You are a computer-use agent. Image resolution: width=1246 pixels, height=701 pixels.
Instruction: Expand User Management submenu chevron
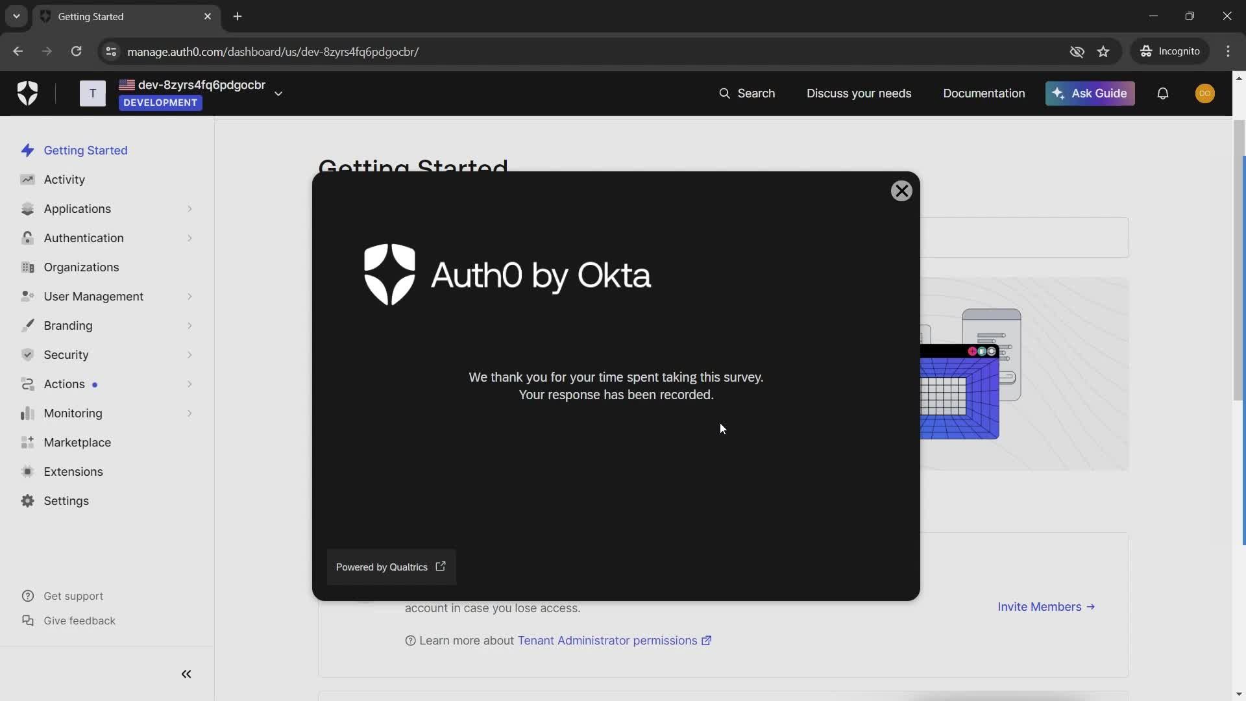tap(189, 296)
